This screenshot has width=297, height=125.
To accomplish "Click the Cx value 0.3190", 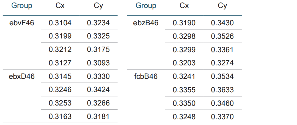I will coord(184,23).
